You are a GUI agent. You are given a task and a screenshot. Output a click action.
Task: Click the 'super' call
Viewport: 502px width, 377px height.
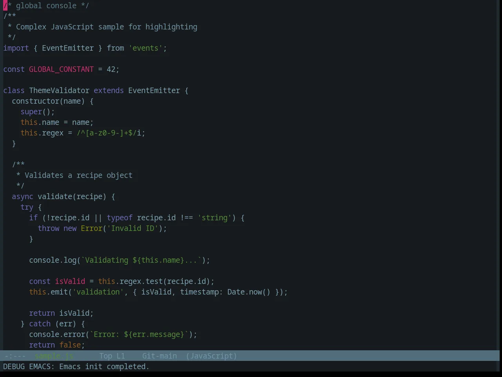pyautogui.click(x=31, y=112)
